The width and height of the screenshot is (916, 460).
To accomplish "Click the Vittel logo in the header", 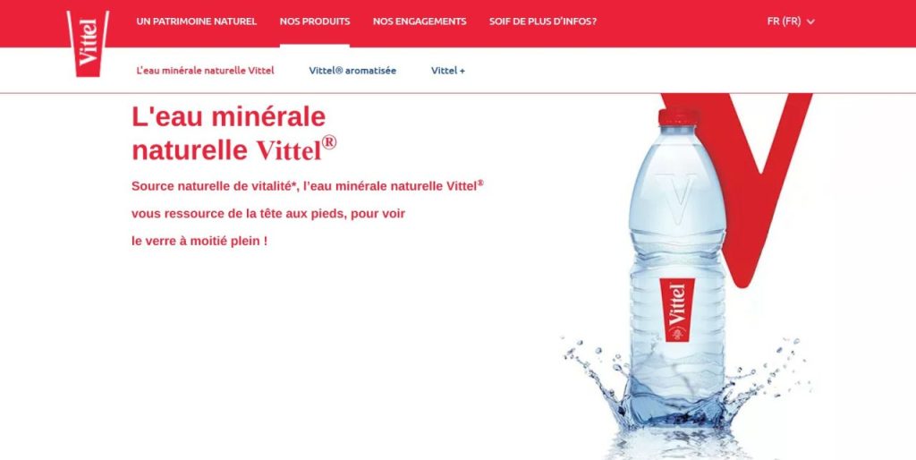I will pyautogui.click(x=88, y=43).
